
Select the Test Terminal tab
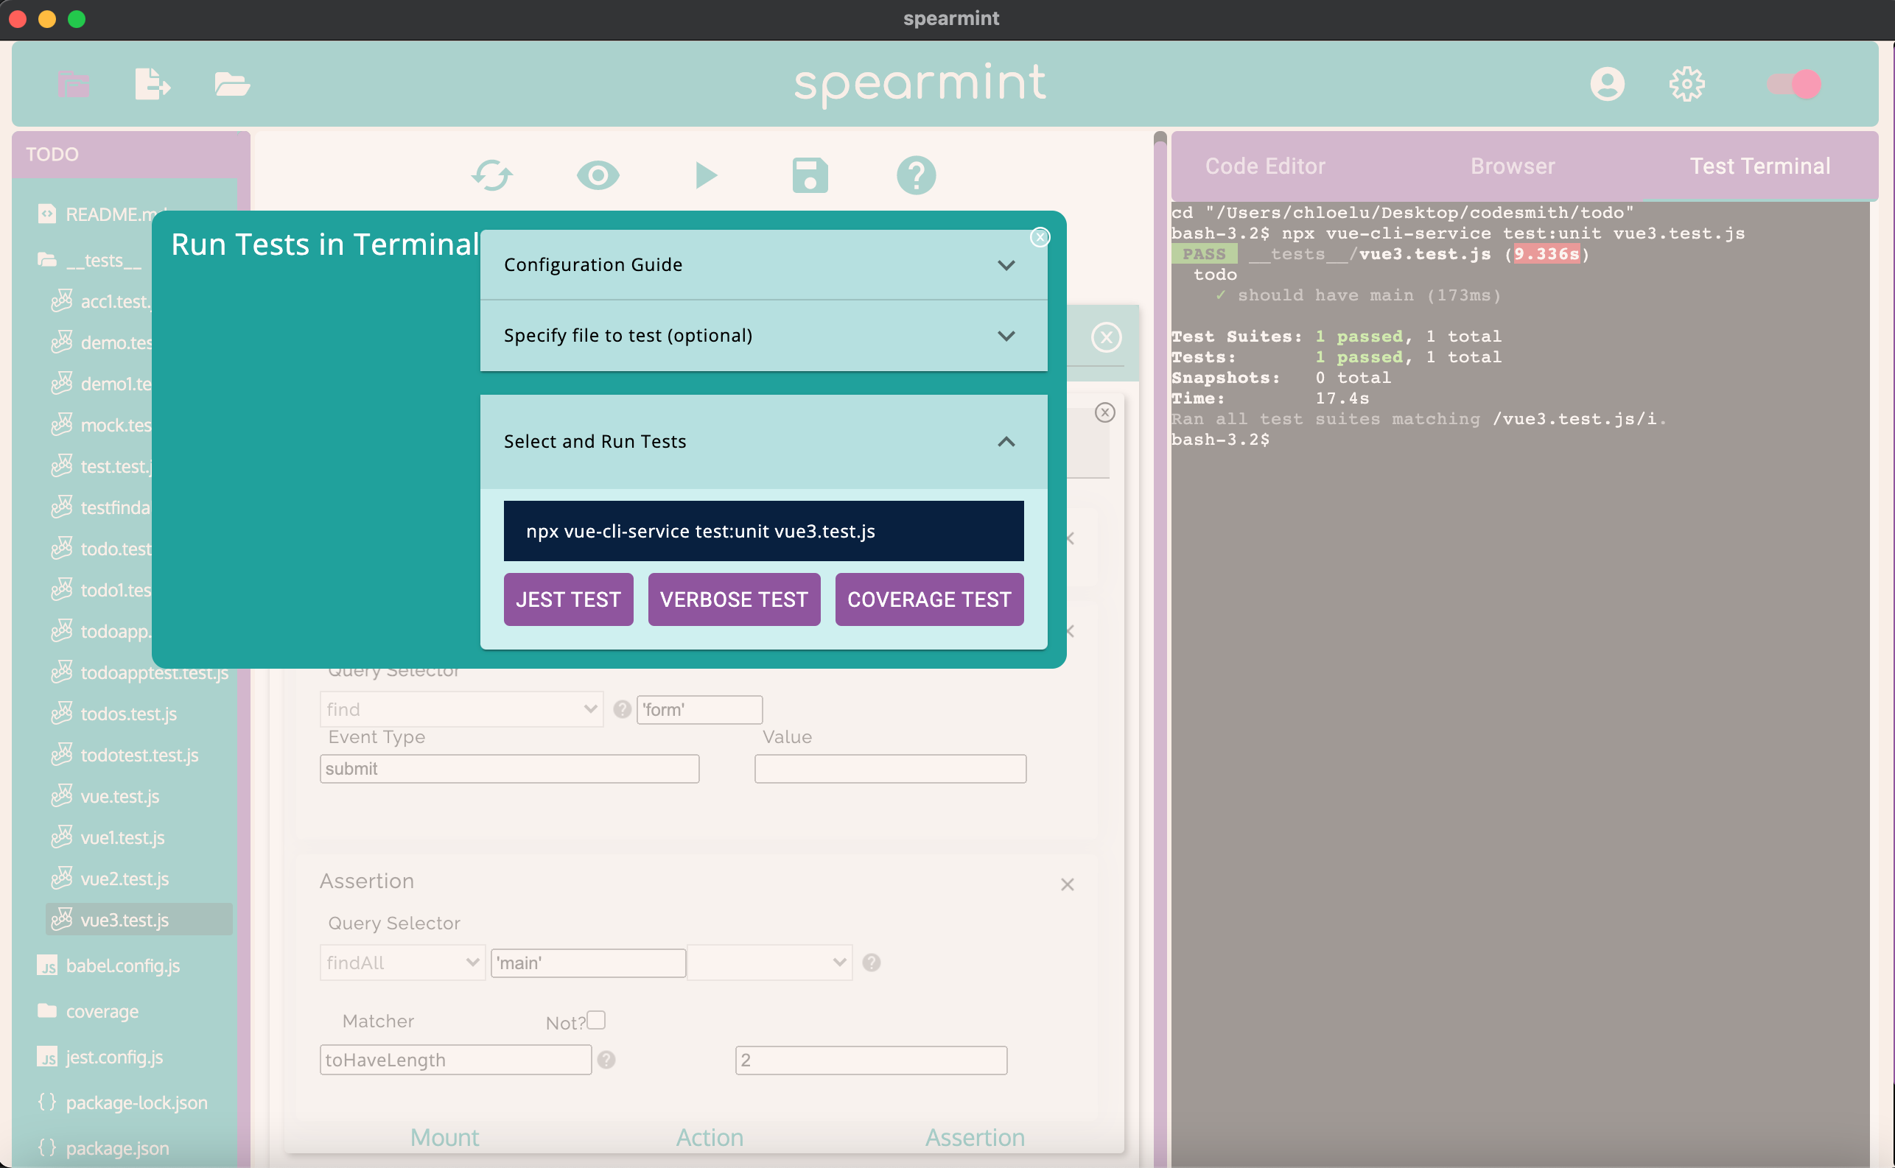click(x=1759, y=166)
